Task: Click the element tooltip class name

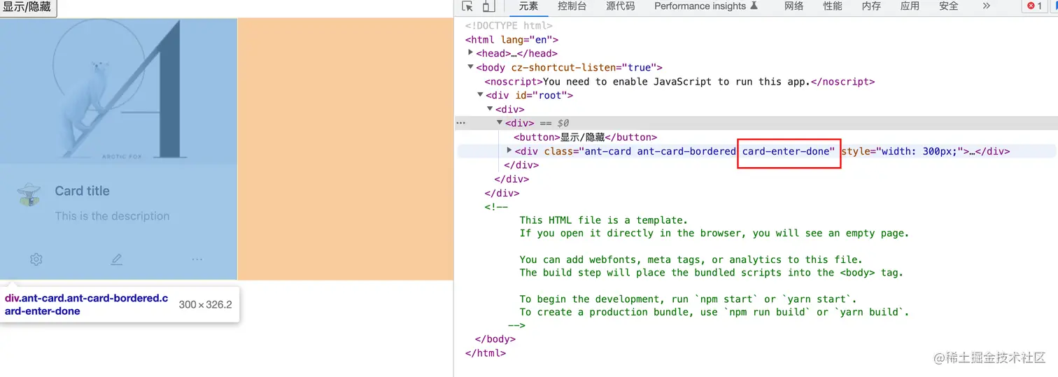Action: [x=87, y=304]
